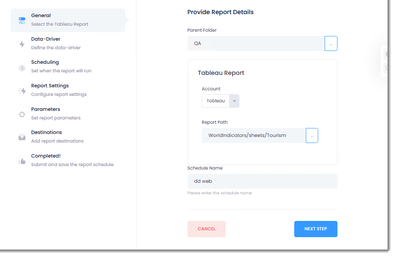Viewport: 394px width, 256px height.
Task: Browse Report Path using ellipsis button
Action: (312, 135)
